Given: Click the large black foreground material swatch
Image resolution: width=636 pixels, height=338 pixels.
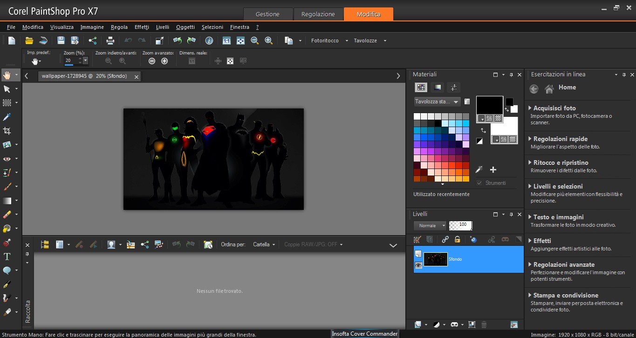Looking at the screenshot, I should (x=489, y=106).
